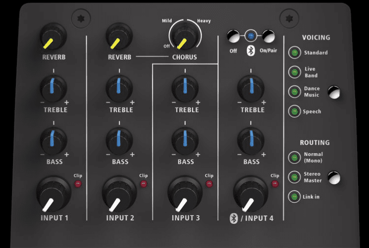Select the Link in routing indicator

(294, 197)
